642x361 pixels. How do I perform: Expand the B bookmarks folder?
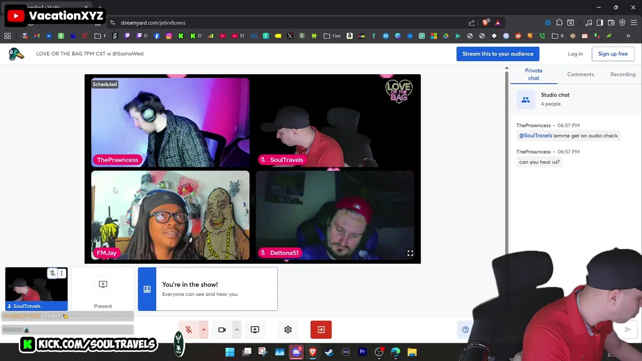[x=558, y=36]
